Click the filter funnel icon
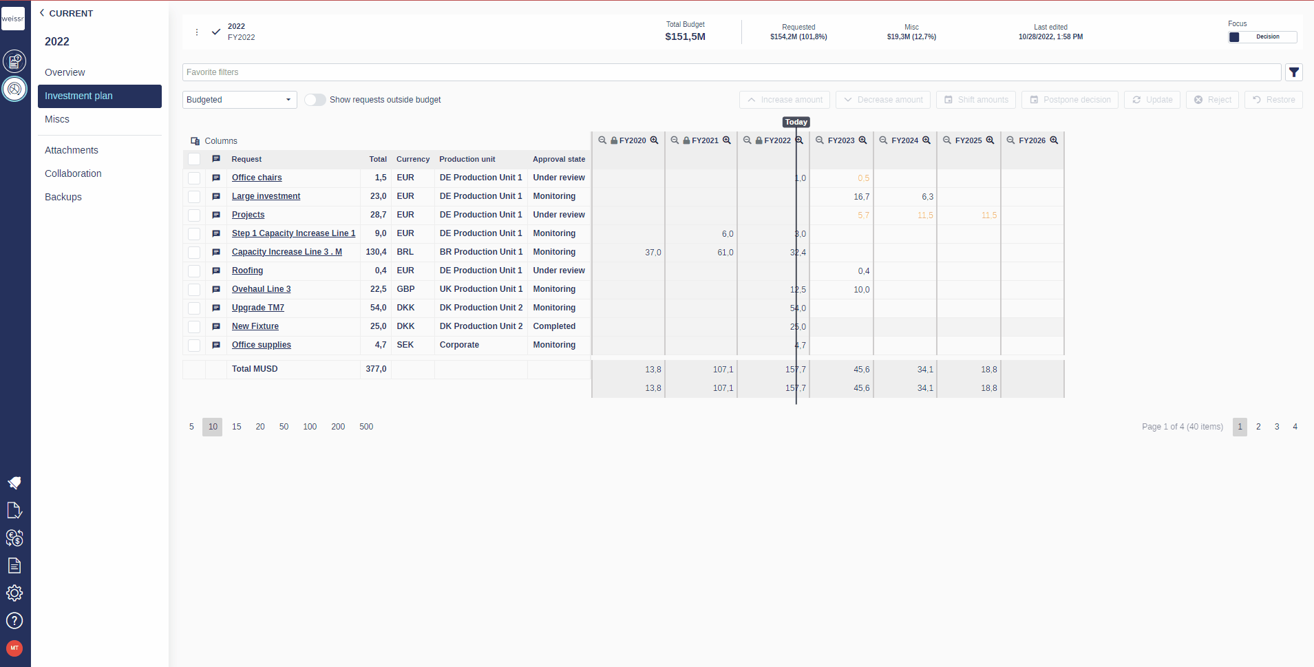Image resolution: width=1314 pixels, height=667 pixels. pyautogui.click(x=1293, y=72)
